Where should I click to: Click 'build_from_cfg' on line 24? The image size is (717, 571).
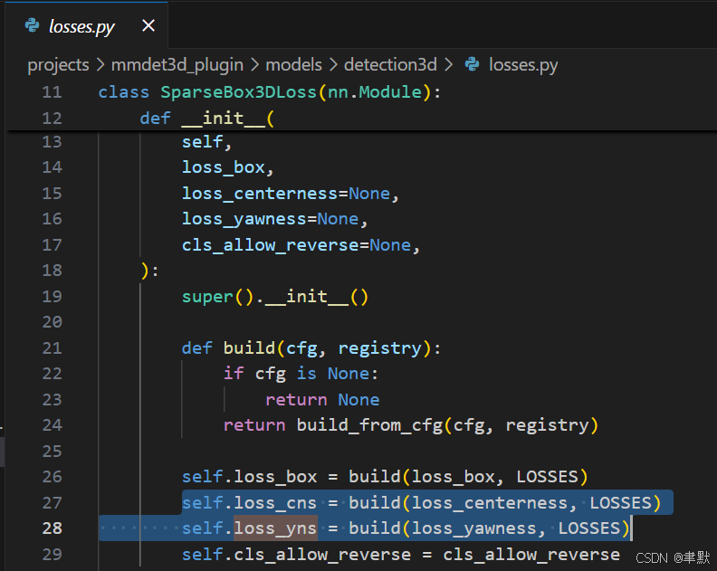[370, 425]
